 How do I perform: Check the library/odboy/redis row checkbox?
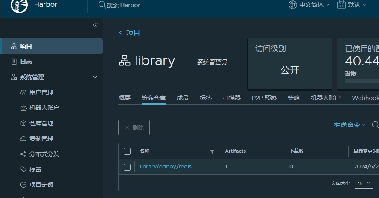127,167
